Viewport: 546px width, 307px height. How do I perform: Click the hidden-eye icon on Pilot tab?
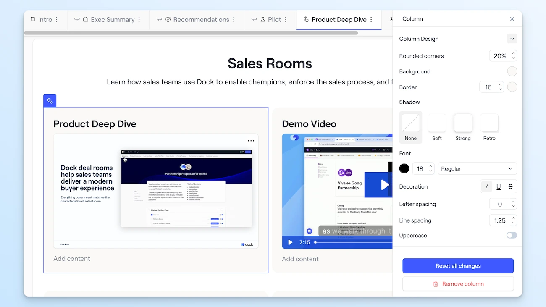(254, 19)
